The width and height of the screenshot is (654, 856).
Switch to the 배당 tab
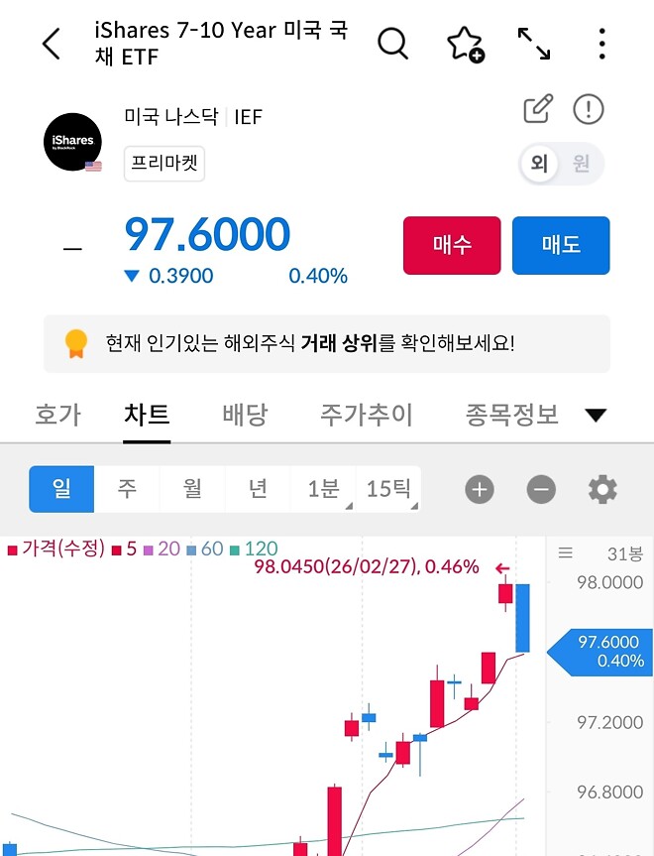tap(245, 415)
